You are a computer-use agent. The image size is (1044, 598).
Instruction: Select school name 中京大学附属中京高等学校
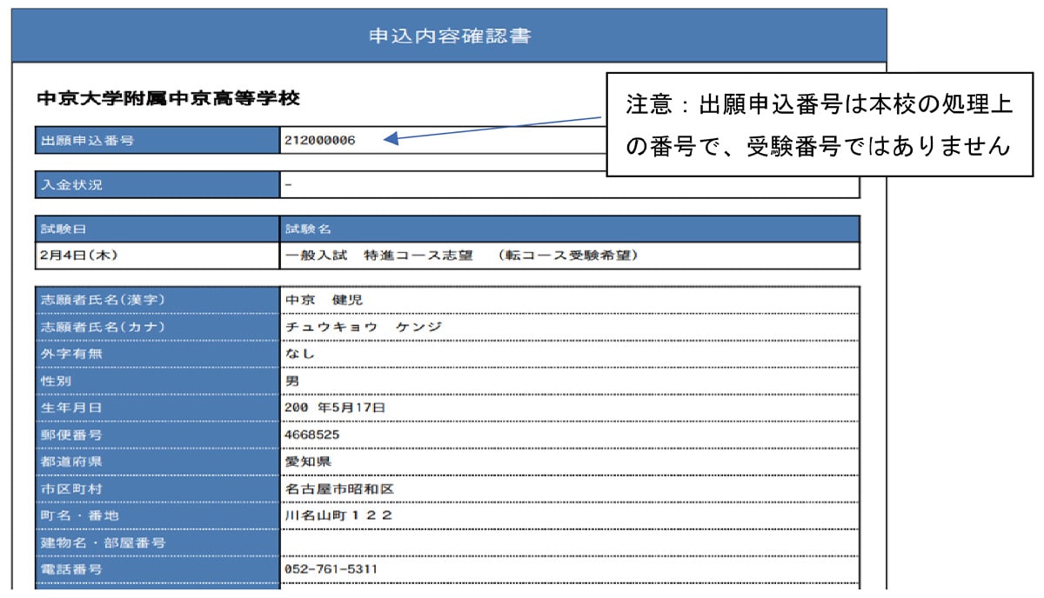click(x=168, y=98)
